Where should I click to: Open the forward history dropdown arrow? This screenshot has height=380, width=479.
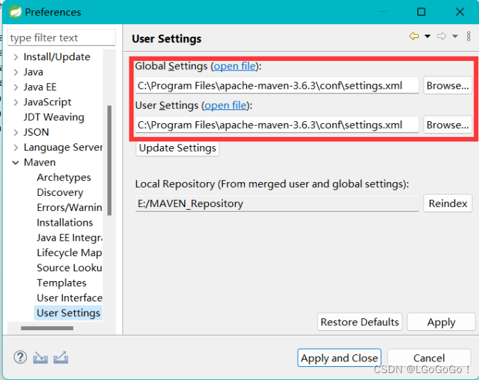click(455, 37)
